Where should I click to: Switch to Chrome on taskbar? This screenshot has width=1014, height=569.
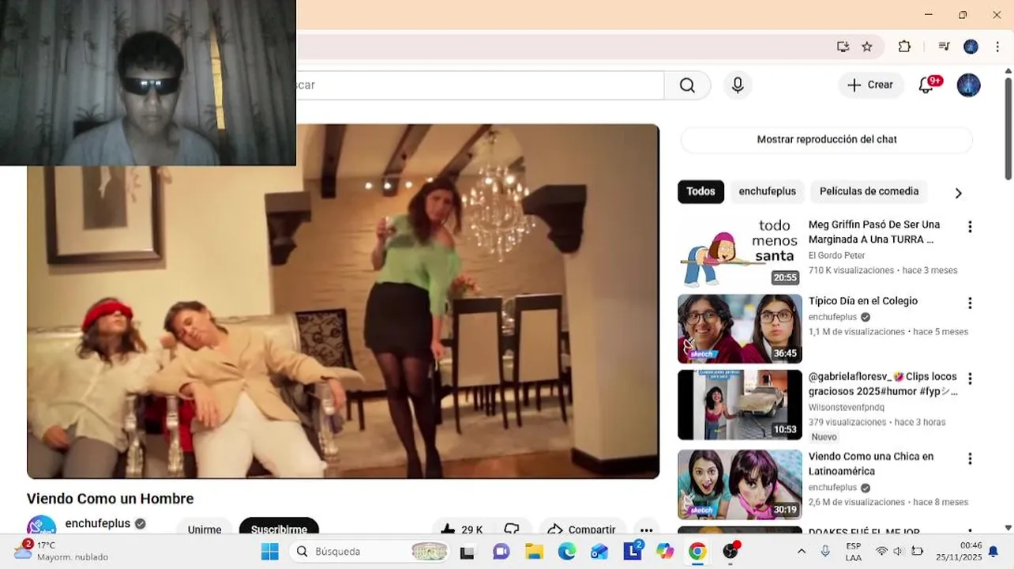697,552
